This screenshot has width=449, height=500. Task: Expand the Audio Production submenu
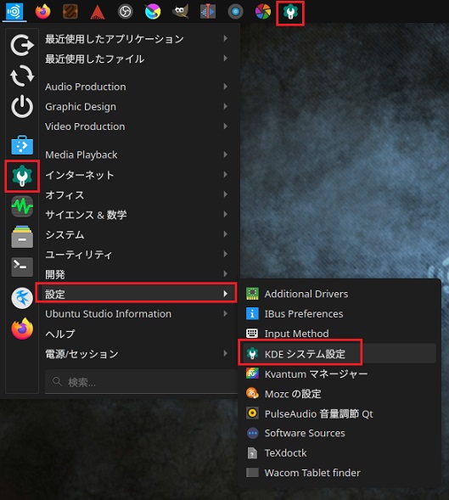[138, 87]
